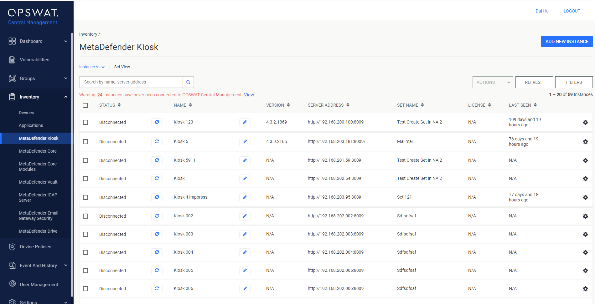
Task: Open Devices under Inventory
Action: pos(26,113)
